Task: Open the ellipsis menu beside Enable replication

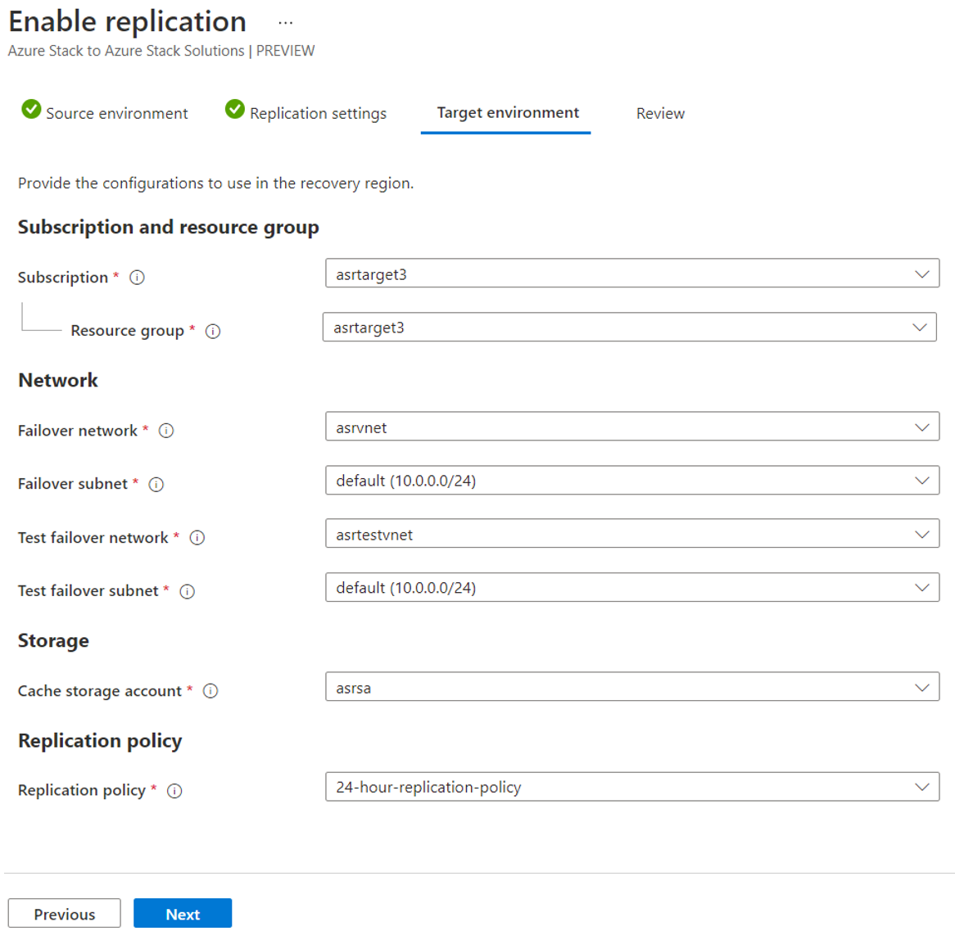Action: pos(285,23)
